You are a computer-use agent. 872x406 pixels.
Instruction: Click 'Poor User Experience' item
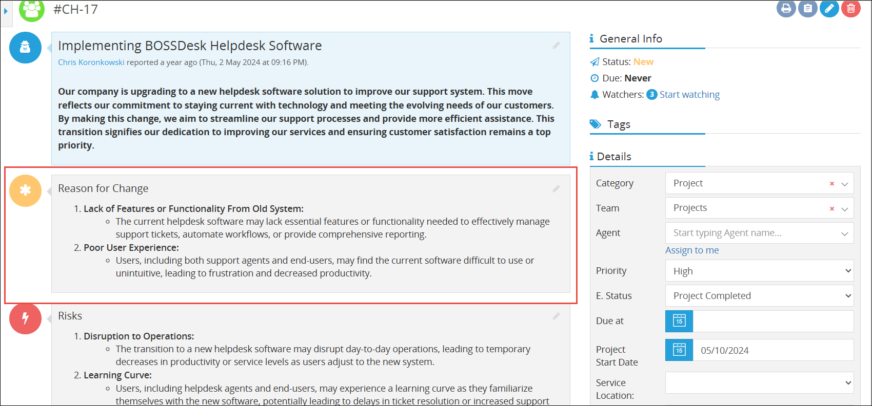click(x=131, y=248)
